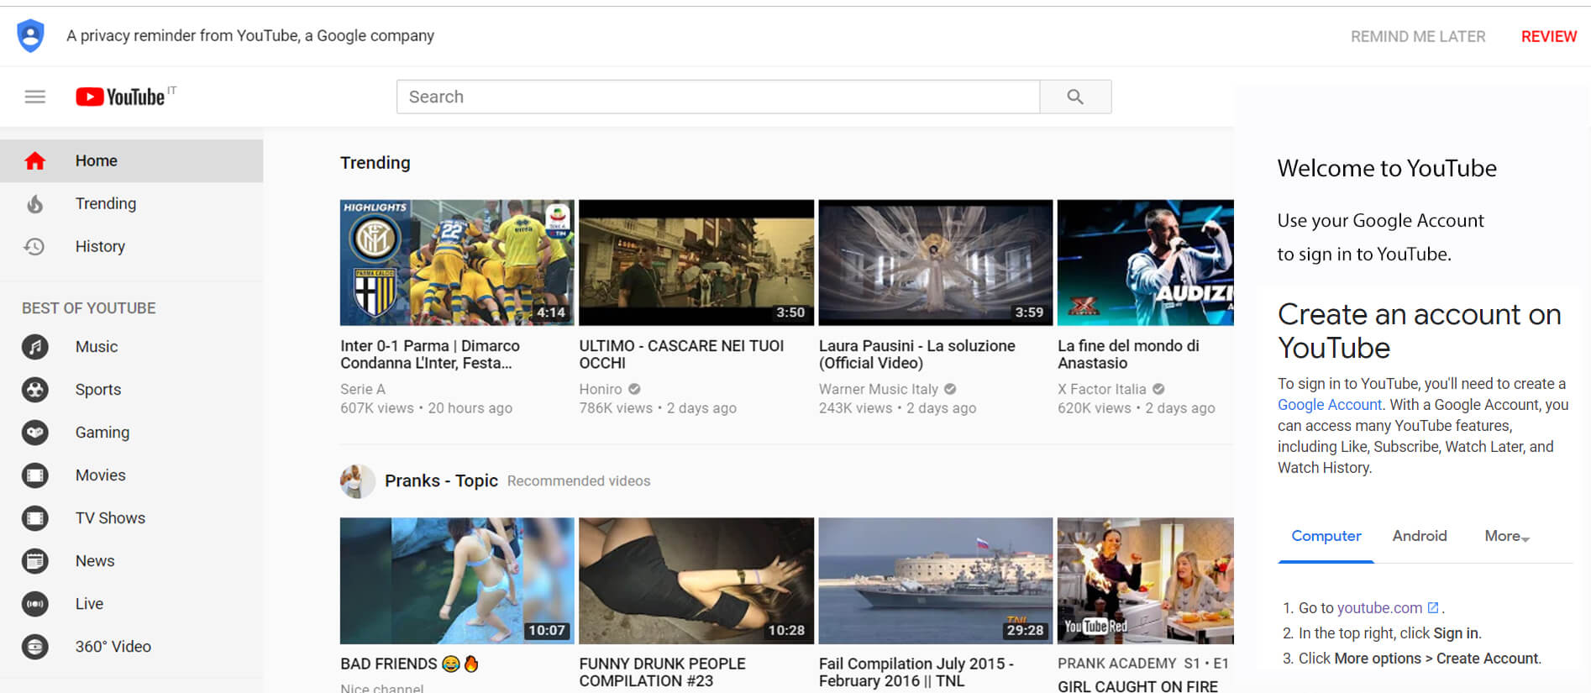The height and width of the screenshot is (693, 1591).
Task: Open the 29:28 fail compilation thumbnail
Action: click(936, 580)
